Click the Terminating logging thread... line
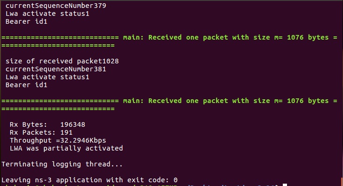Viewport: 343px width, 186px height. [62, 164]
